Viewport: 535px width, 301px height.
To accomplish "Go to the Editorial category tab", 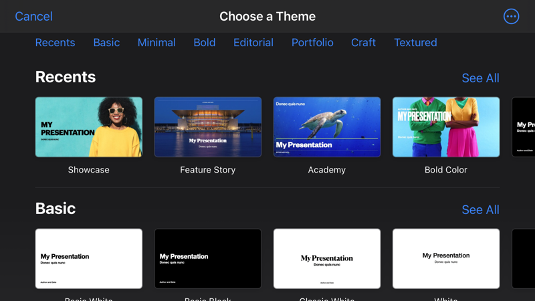I will coord(253,42).
